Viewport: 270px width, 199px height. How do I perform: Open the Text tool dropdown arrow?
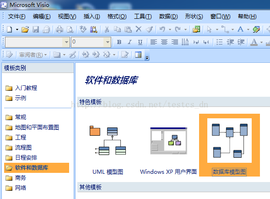(x=248, y=29)
